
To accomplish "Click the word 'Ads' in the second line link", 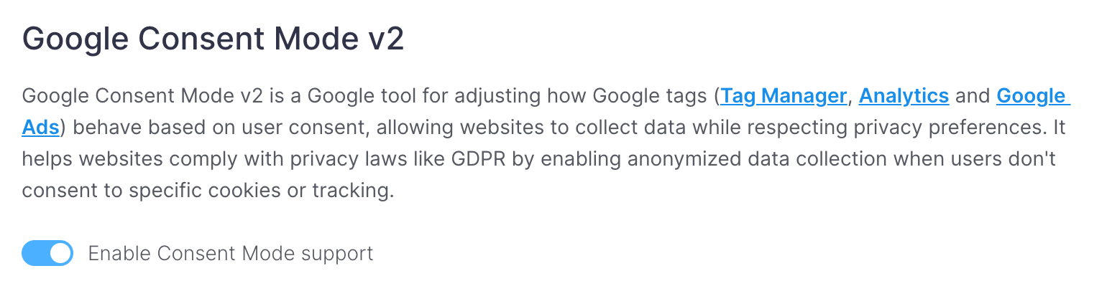I will point(40,128).
